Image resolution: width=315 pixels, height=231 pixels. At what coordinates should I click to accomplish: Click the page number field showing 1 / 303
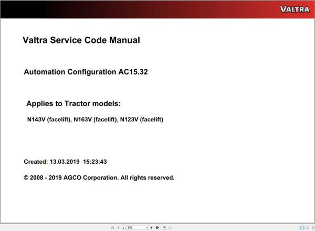tap(132, 228)
